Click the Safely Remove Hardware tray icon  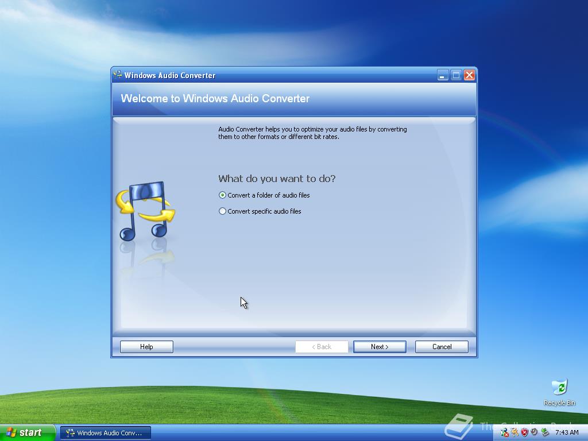tap(545, 432)
